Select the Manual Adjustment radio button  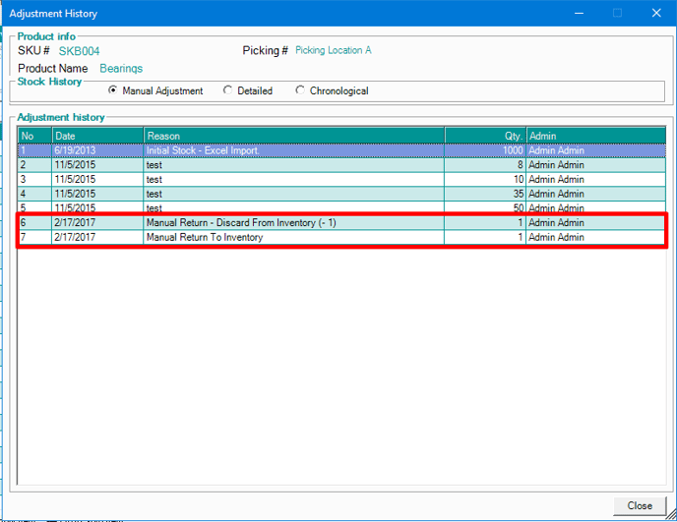[x=113, y=91]
